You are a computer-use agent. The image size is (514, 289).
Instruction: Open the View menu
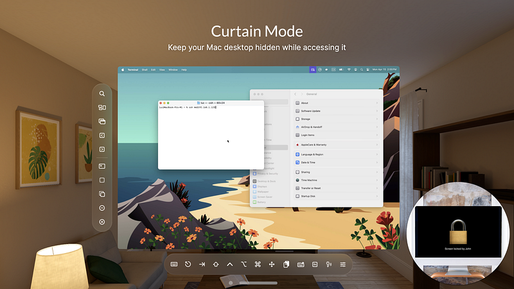pos(162,70)
